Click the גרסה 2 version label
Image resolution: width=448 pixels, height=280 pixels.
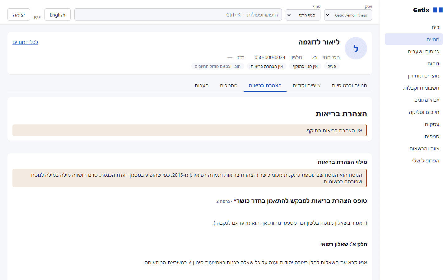[224, 201]
